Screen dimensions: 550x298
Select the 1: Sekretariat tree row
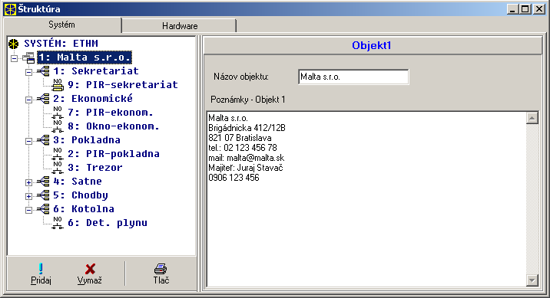[x=96, y=71]
